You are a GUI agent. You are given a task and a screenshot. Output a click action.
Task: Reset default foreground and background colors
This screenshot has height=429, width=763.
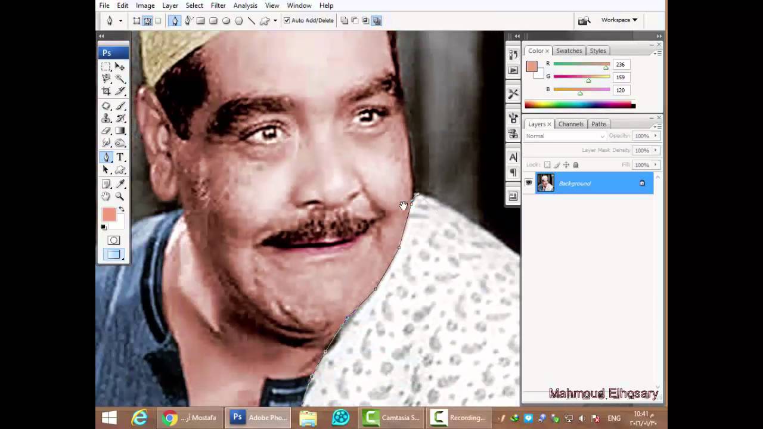(103, 227)
